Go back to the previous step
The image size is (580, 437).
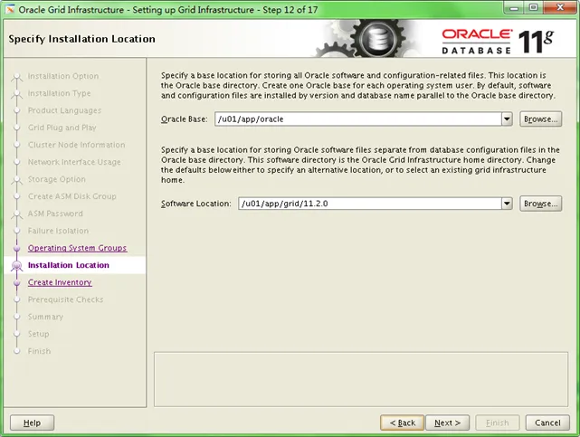[403, 423]
